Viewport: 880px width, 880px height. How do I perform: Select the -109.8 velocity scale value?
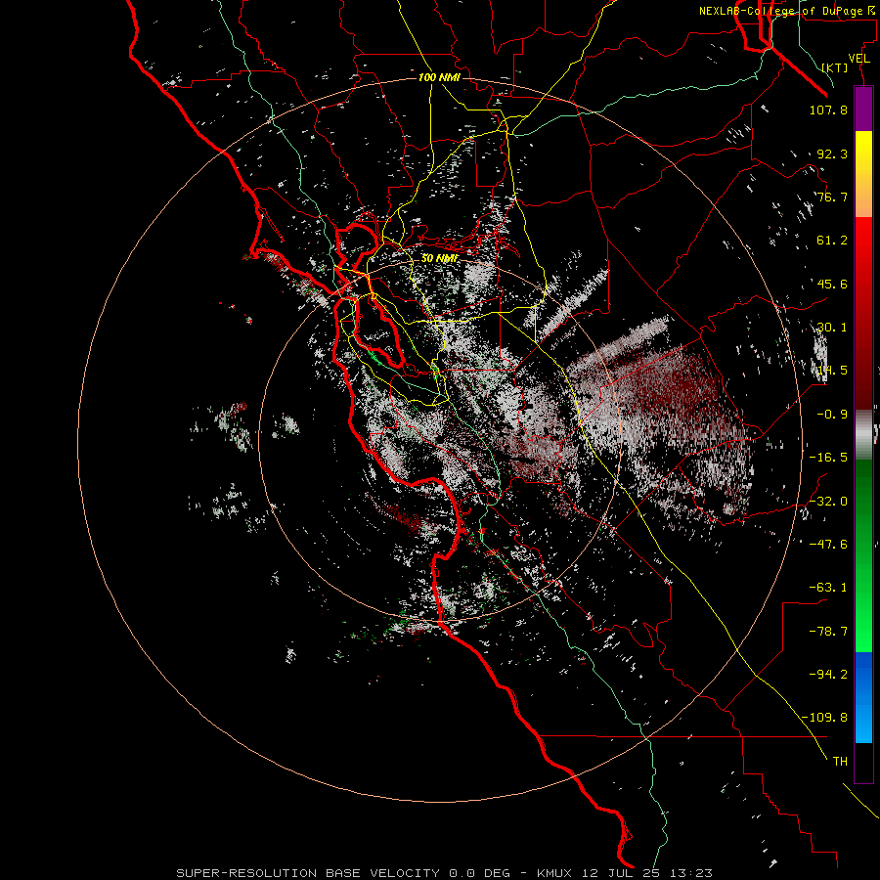pyautogui.click(x=824, y=718)
